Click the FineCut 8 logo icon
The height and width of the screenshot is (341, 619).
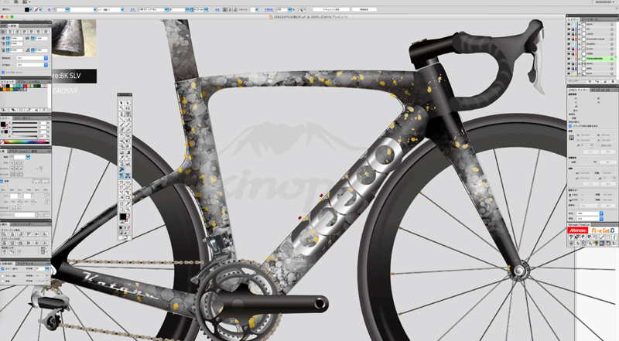point(603,230)
